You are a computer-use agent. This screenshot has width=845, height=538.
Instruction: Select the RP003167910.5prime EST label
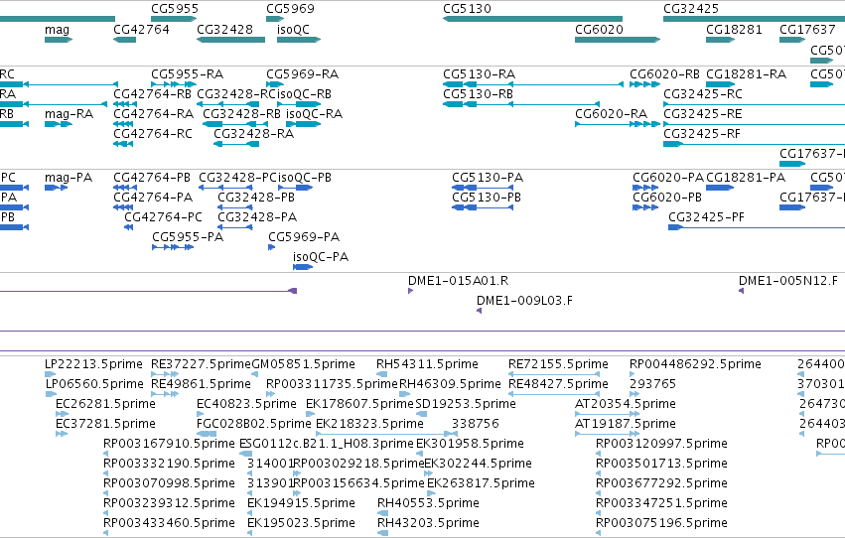coord(169,444)
